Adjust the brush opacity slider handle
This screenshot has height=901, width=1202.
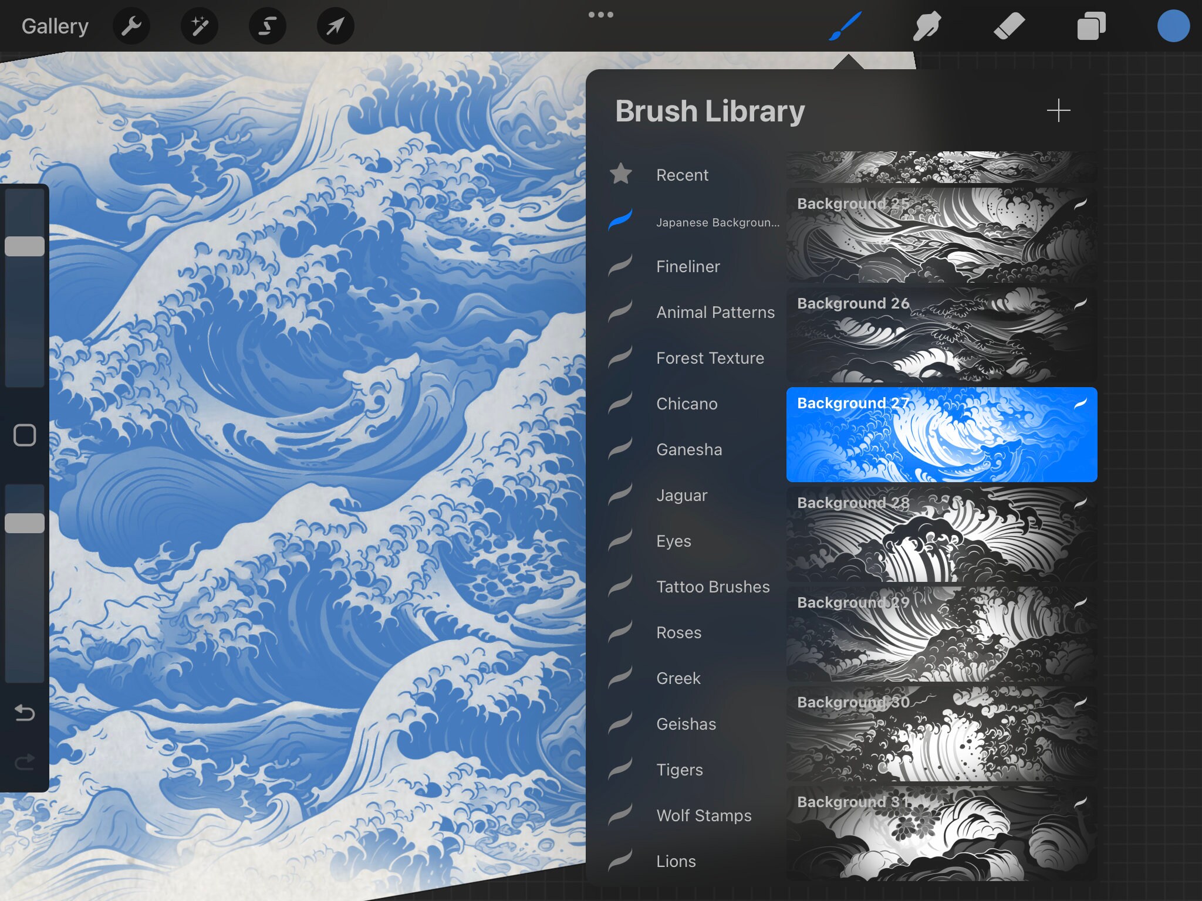click(x=25, y=523)
